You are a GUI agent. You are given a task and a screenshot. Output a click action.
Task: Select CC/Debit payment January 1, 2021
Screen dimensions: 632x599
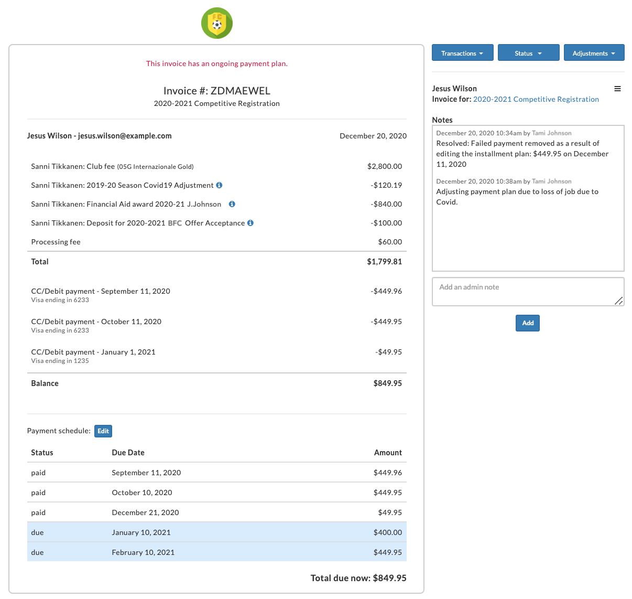tap(93, 352)
